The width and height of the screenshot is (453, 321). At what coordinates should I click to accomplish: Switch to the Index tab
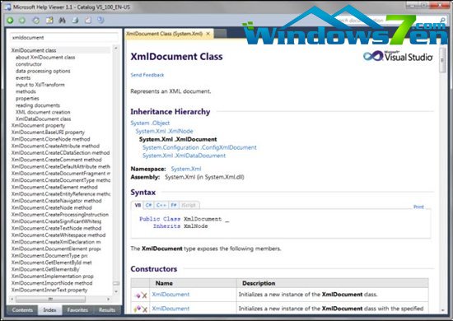(49, 310)
